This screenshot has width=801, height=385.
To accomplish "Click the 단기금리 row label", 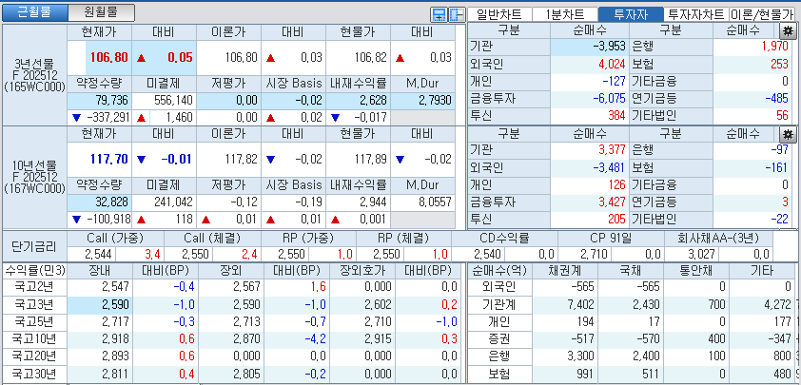I will tap(34, 246).
